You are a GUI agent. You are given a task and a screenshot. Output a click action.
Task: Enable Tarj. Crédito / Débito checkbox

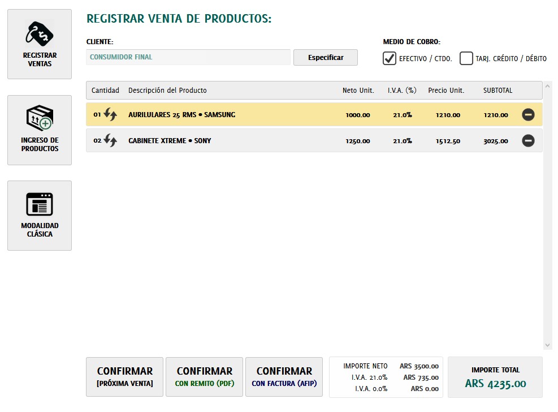466,58
